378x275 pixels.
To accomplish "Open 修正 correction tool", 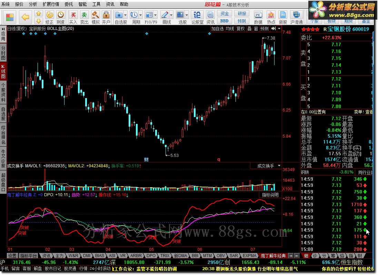I will click(x=50, y=17).
